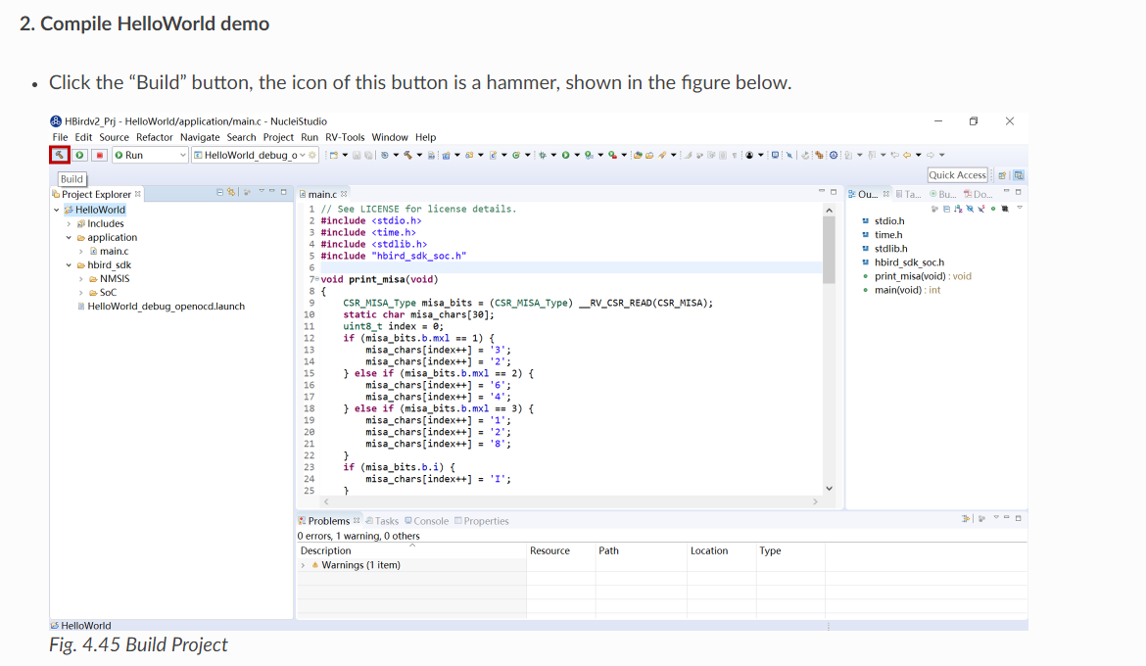Open the Run launch mode dropdown
This screenshot has height=666, width=1146.
[x=182, y=155]
